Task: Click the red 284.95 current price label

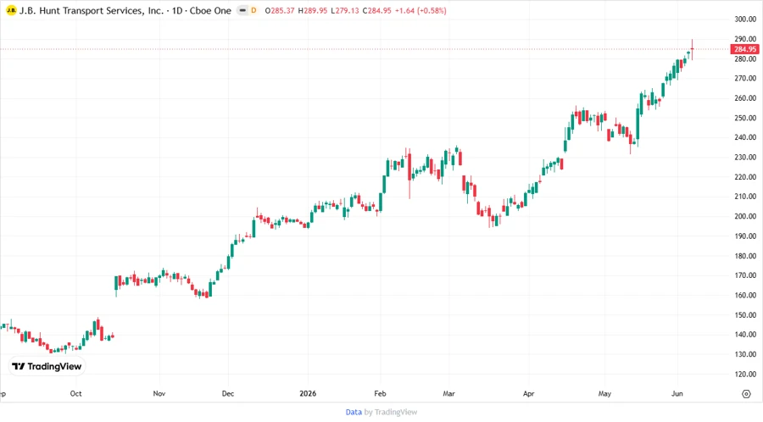Action: pyautogui.click(x=744, y=49)
